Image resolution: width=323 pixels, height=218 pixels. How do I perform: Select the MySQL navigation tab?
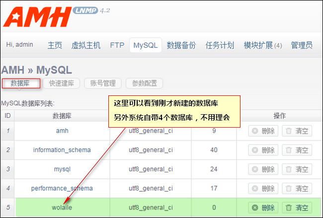[x=146, y=45]
